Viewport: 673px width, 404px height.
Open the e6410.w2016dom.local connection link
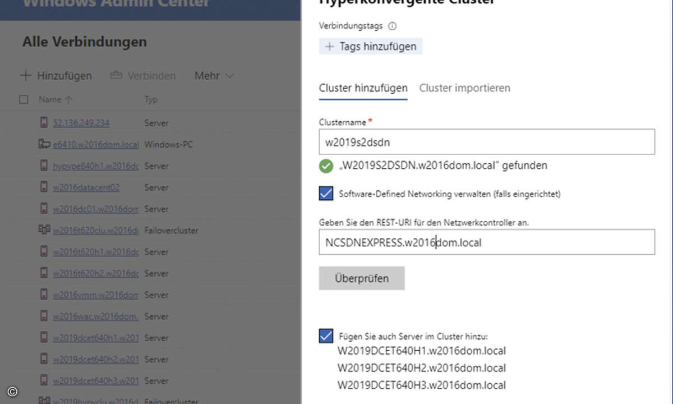(x=96, y=144)
